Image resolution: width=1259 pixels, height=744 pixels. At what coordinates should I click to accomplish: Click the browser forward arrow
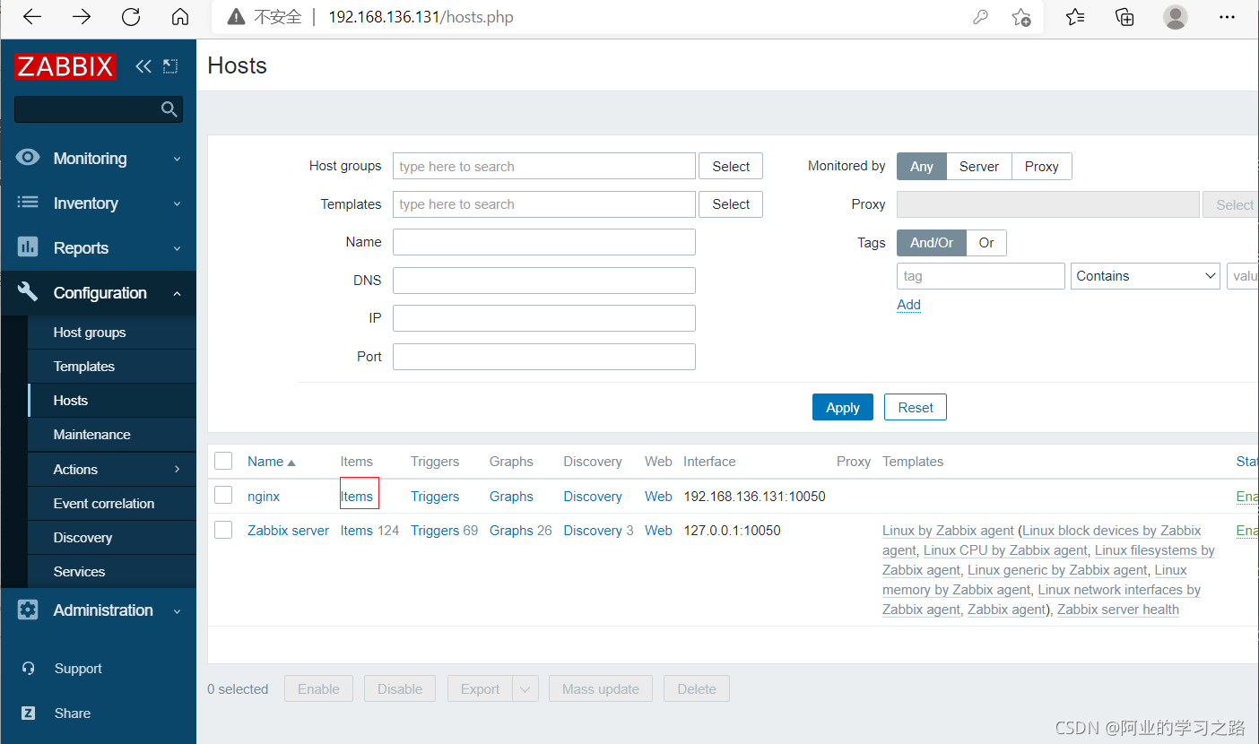click(82, 17)
